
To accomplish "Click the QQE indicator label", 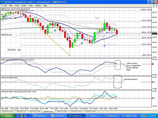I will (x=18, y=60).
